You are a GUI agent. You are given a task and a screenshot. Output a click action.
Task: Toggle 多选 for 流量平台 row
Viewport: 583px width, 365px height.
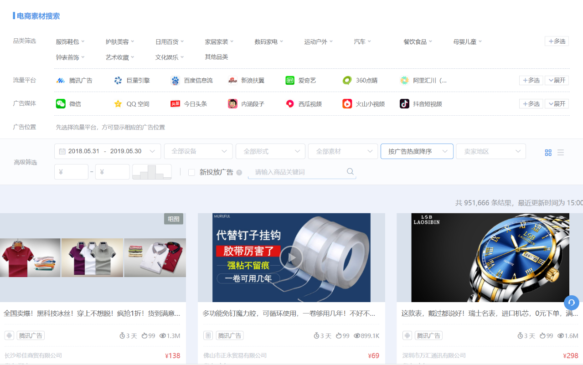point(531,80)
